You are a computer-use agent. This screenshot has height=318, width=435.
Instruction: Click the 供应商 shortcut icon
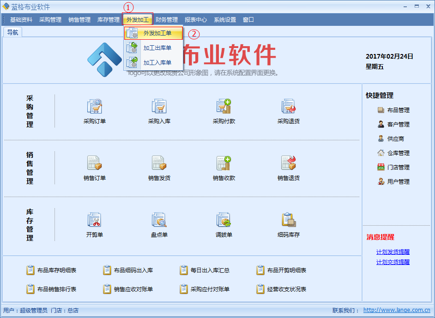point(381,138)
